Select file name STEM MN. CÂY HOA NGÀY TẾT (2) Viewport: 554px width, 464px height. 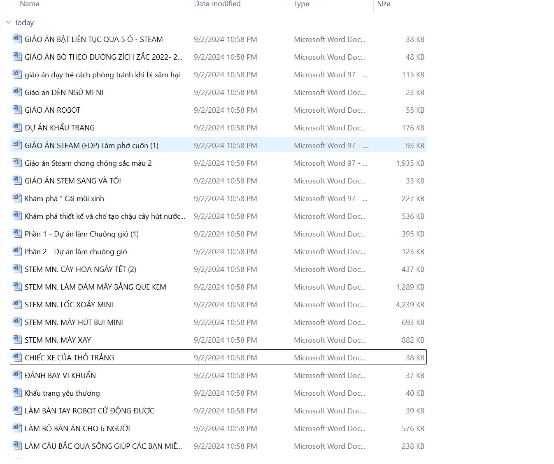tap(80, 269)
